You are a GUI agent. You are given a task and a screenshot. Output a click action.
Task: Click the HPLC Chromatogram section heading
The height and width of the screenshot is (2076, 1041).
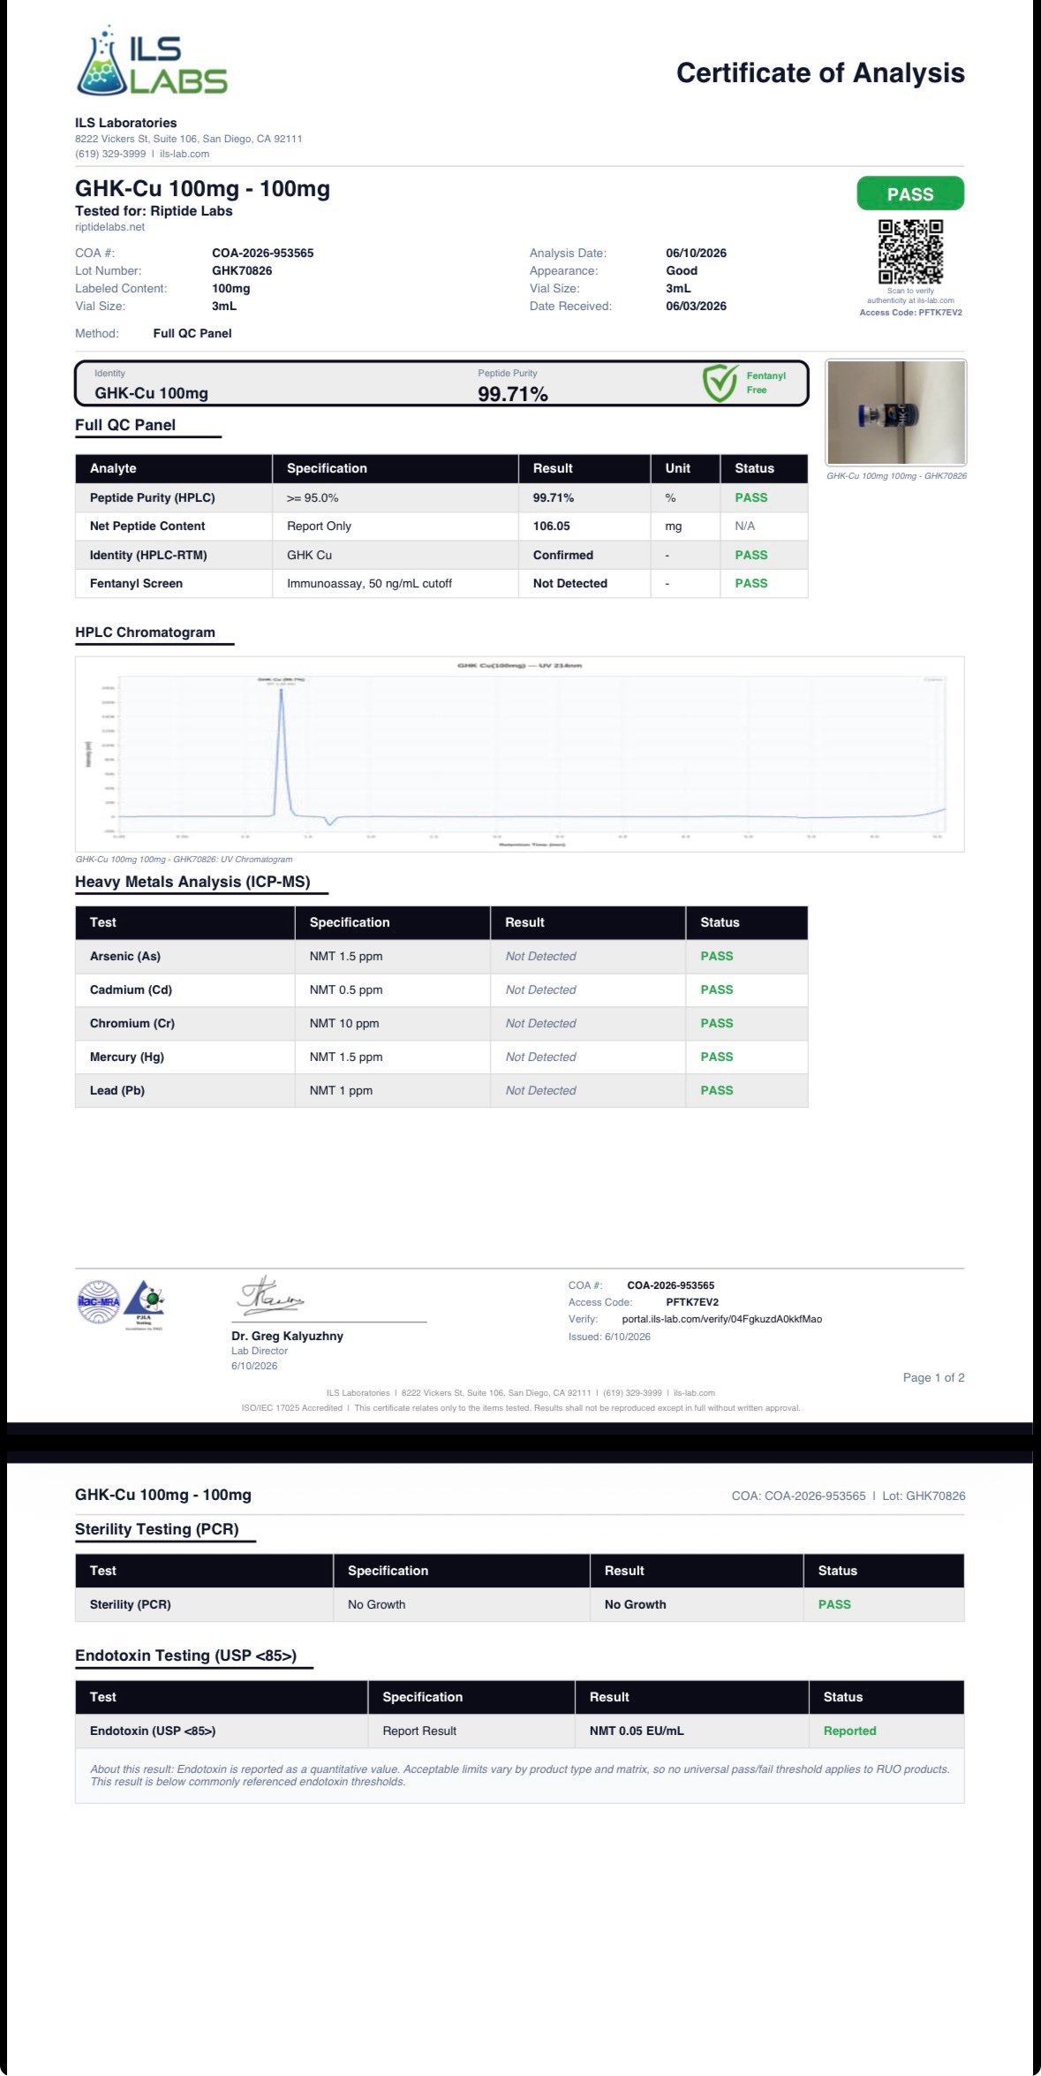coord(145,633)
